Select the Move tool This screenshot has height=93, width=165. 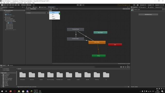(5, 5)
